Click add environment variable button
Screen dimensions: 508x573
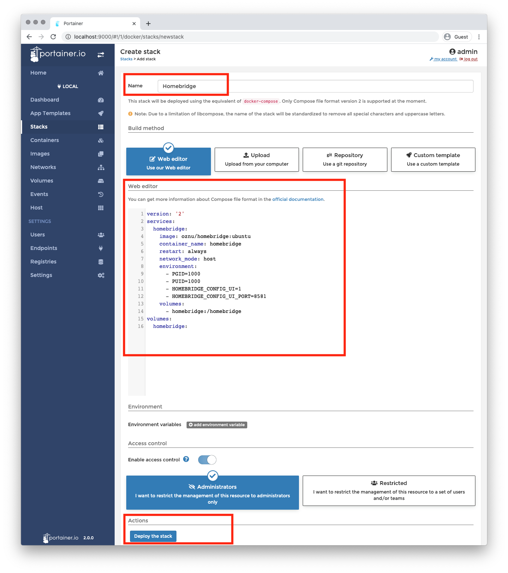coord(217,425)
